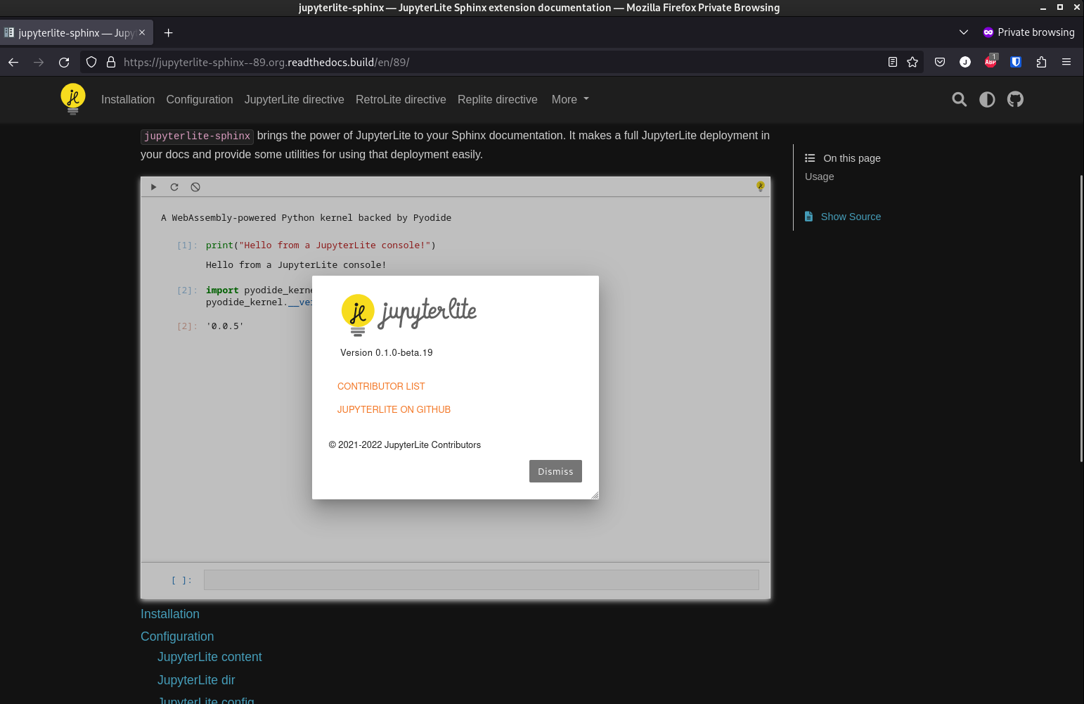Click the address bar URL
The width and height of the screenshot is (1084, 704).
click(x=266, y=62)
